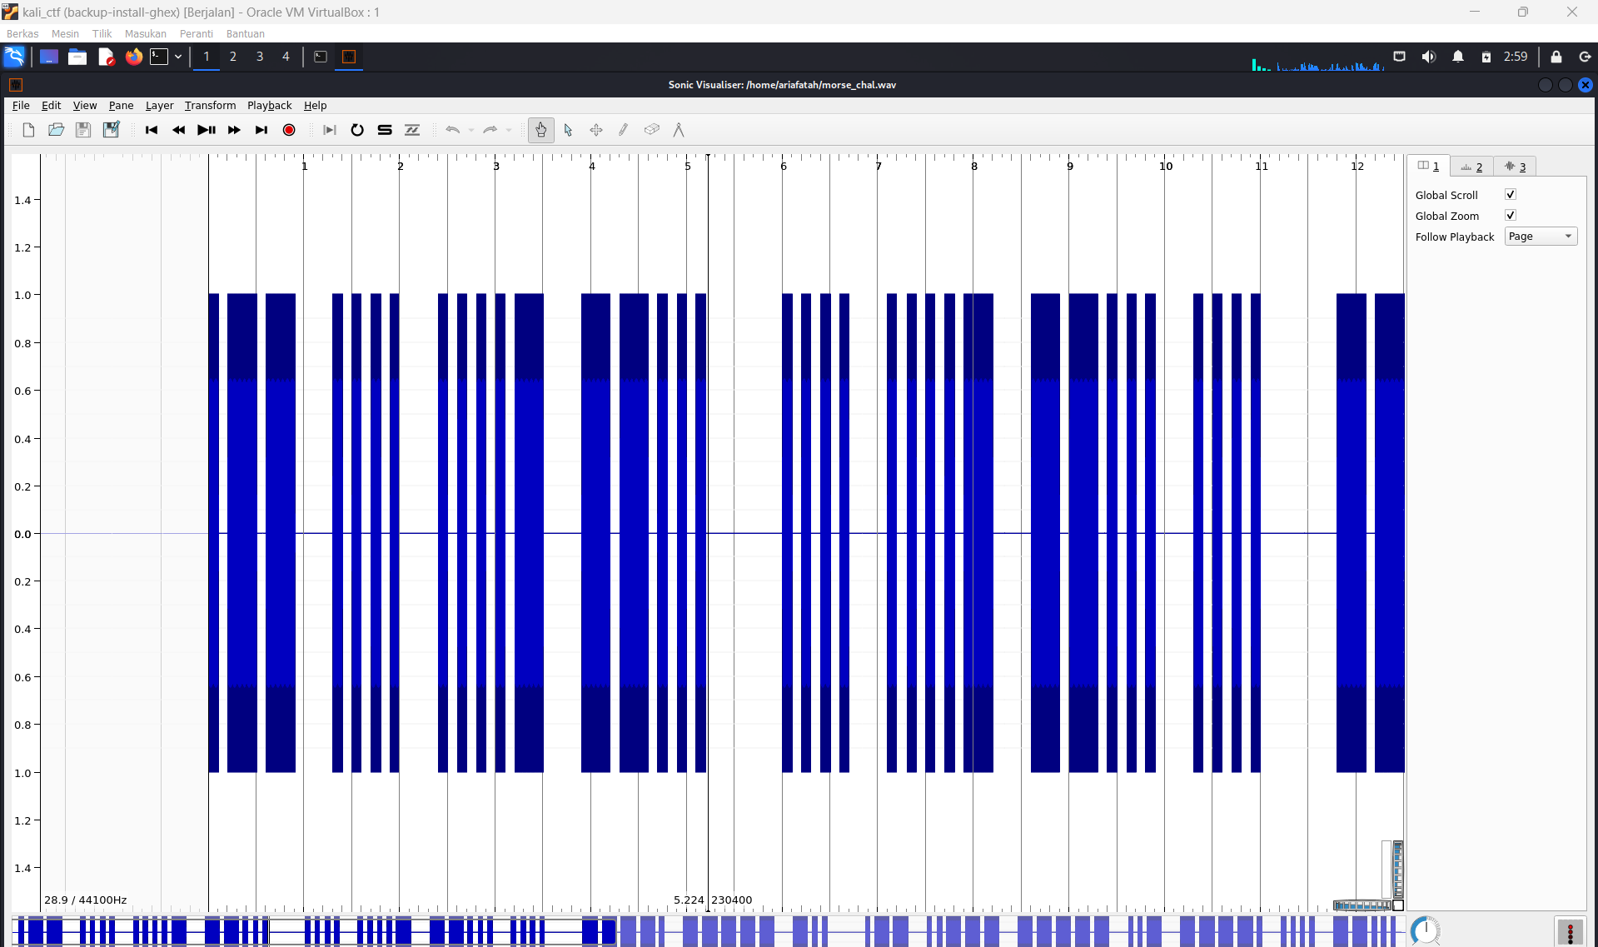Screen dimensions: 1598x947
Task: Select the Draw pencil tool
Action: [x=624, y=130]
